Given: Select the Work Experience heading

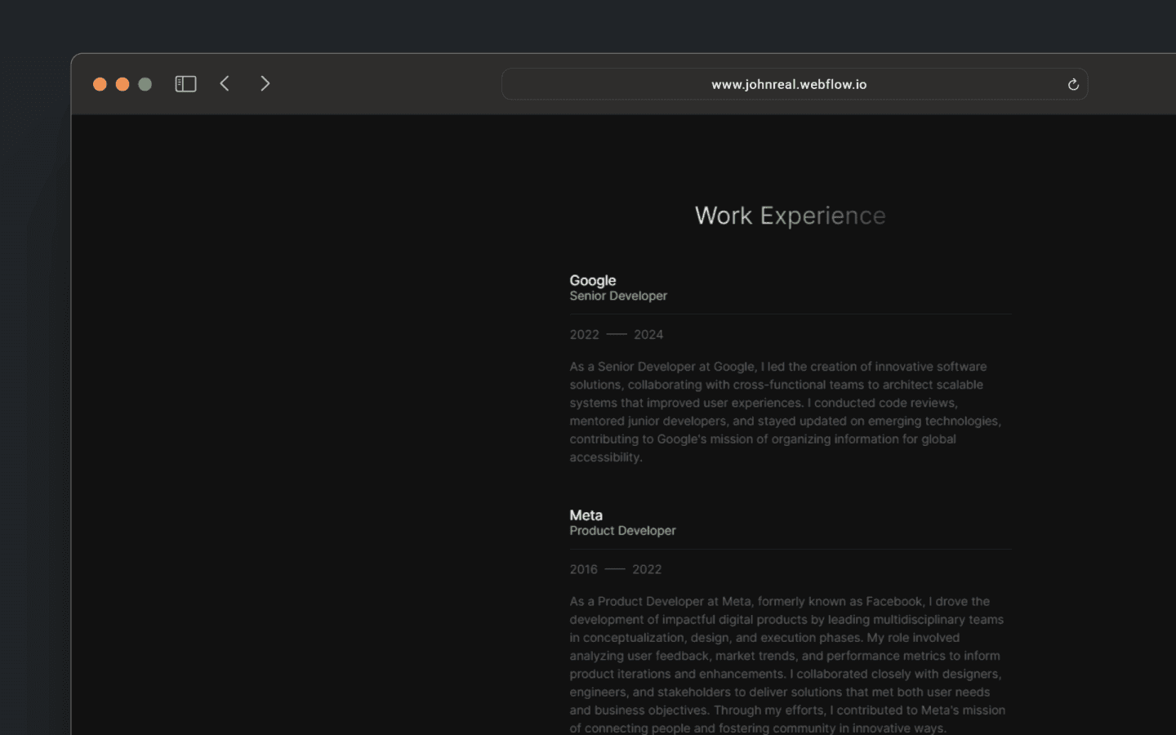Looking at the screenshot, I should coord(791,216).
